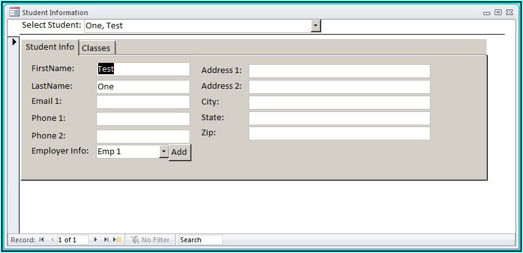Restore the Student Information window

point(498,13)
